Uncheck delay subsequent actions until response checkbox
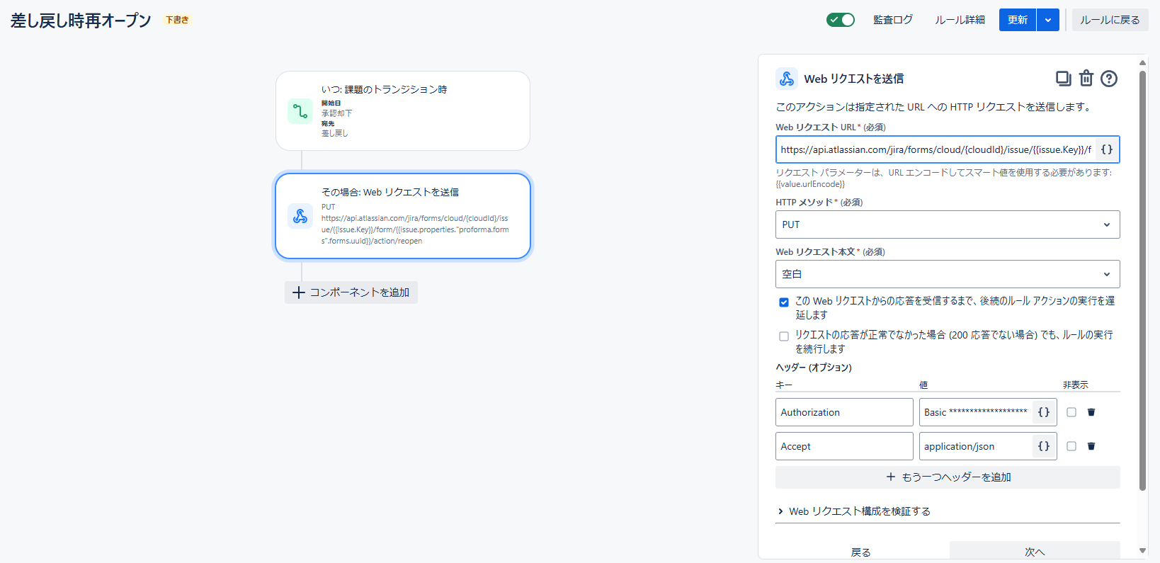The height and width of the screenshot is (563, 1160). (784, 302)
